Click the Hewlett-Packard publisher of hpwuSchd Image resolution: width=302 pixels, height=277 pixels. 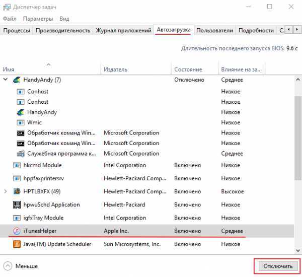(124, 204)
